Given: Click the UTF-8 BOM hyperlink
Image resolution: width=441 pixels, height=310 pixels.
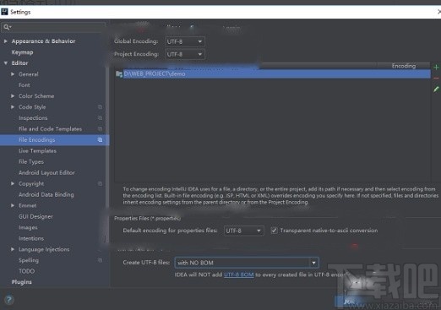Looking at the screenshot, I should pos(239,275).
